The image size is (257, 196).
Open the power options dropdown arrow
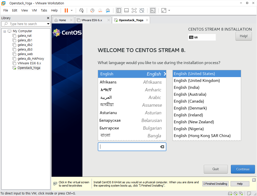[x=72, y=10]
